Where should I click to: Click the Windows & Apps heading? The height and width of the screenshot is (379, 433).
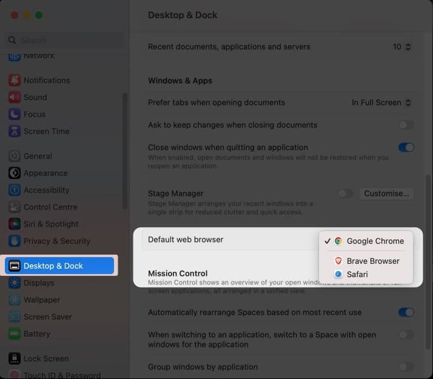point(180,81)
